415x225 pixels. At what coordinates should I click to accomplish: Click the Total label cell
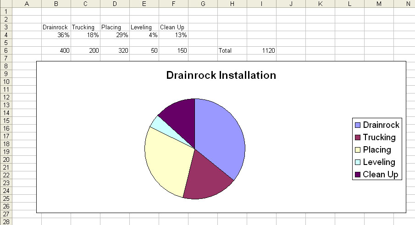[x=232, y=50]
